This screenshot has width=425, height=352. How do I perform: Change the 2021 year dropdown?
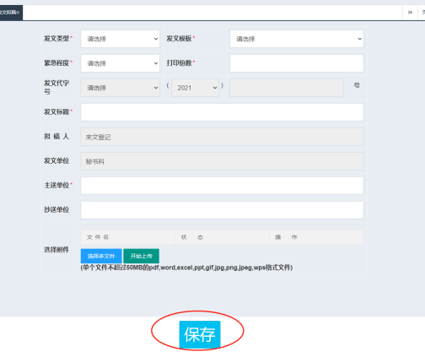tap(195, 88)
